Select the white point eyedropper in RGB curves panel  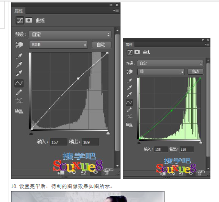(x=19, y=73)
